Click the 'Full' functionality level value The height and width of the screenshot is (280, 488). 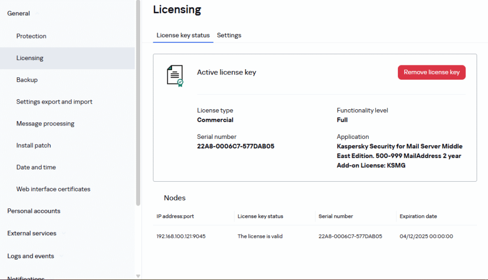pos(342,120)
